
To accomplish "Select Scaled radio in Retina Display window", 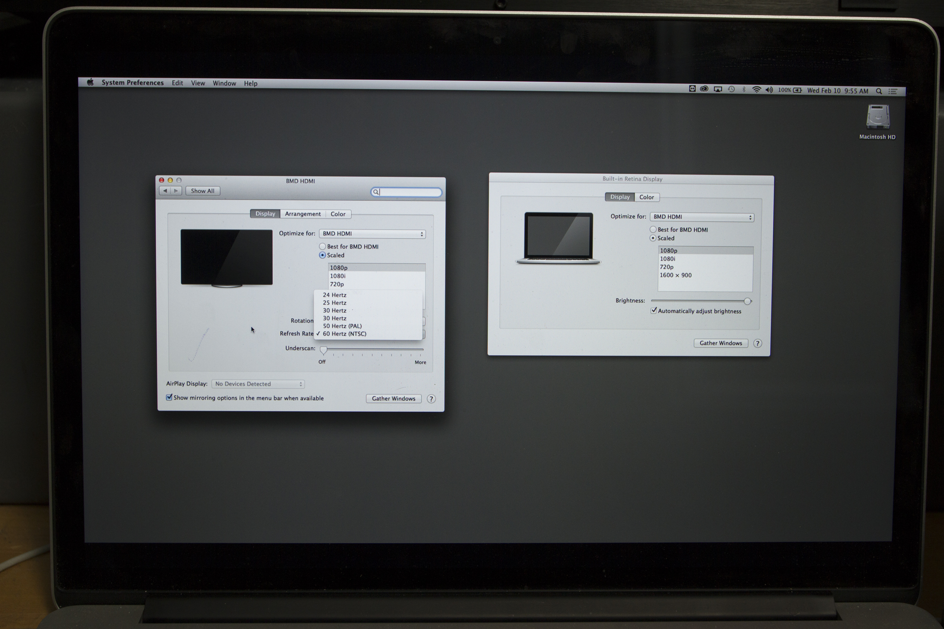I will [653, 238].
